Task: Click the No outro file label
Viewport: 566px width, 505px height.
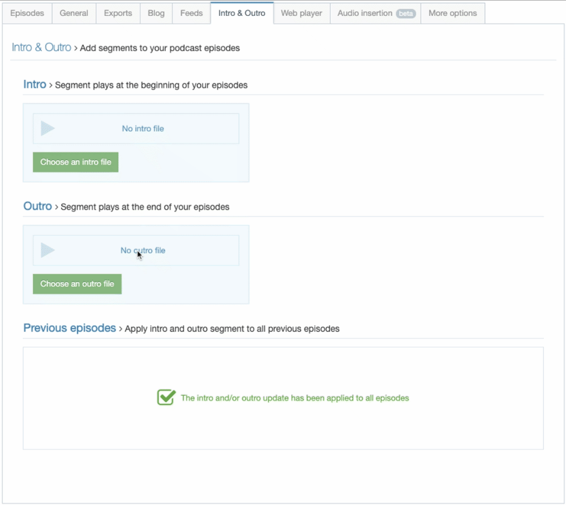Action: [143, 251]
